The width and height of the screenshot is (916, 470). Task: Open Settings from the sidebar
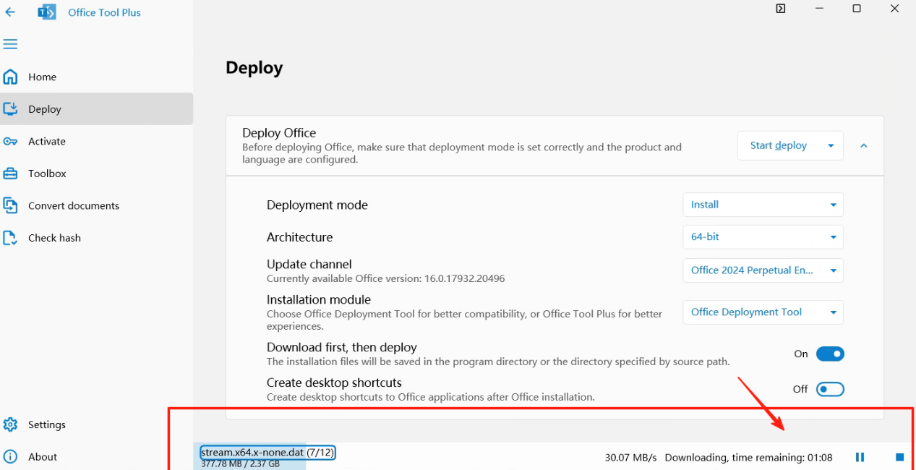[x=46, y=424]
